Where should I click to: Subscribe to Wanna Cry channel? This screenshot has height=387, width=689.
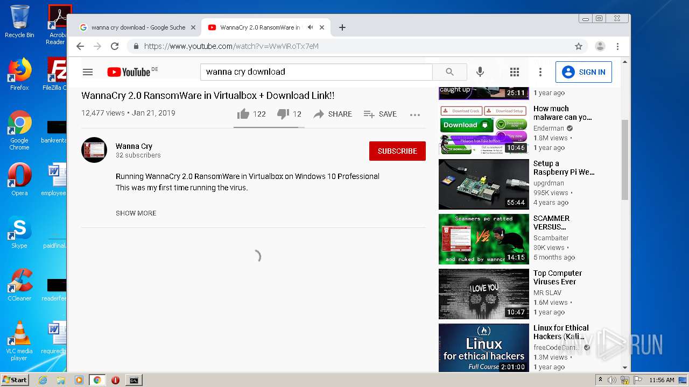point(397,151)
